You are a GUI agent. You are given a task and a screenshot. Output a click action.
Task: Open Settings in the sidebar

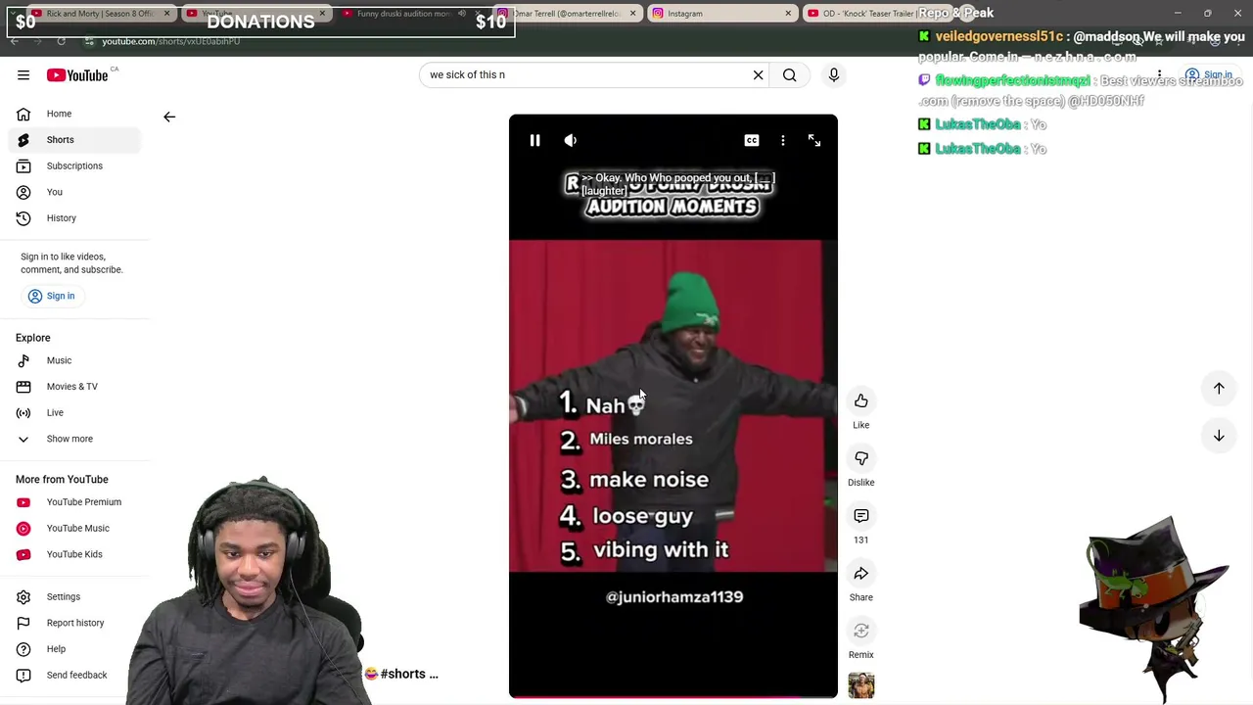(x=74, y=596)
